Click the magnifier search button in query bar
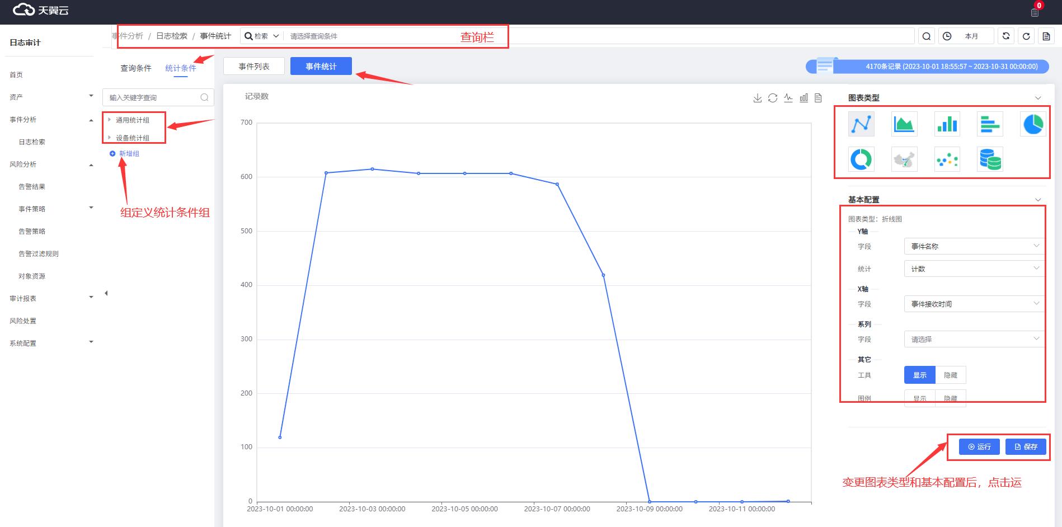This screenshot has width=1062, height=527. coord(927,36)
